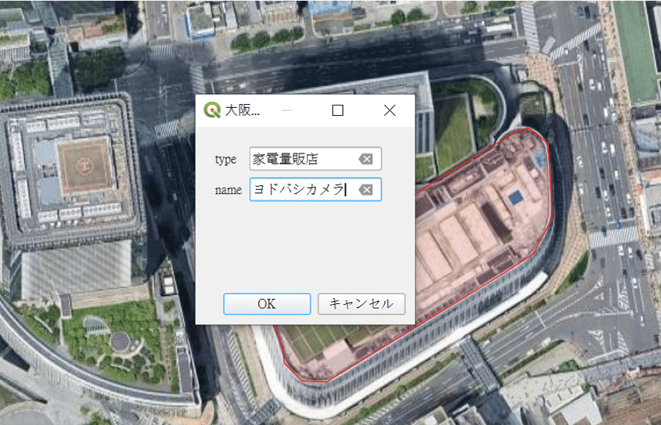Viewport: 661px width, 425px height.
Task: Focus the name field containing ヨドバシカメラ
Action: (x=315, y=190)
